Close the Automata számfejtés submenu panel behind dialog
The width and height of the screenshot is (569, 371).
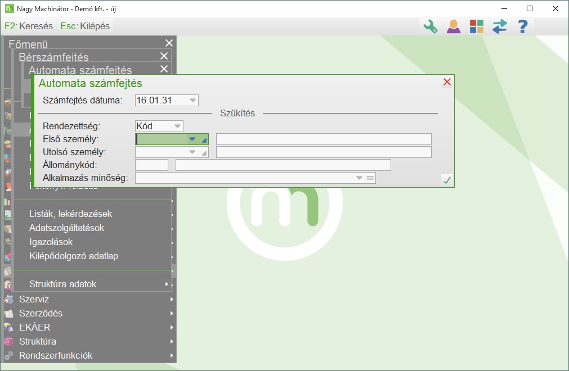[x=164, y=69]
